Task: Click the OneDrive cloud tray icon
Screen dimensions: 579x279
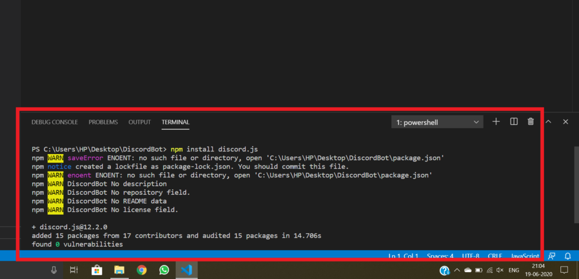Action: coord(468,270)
